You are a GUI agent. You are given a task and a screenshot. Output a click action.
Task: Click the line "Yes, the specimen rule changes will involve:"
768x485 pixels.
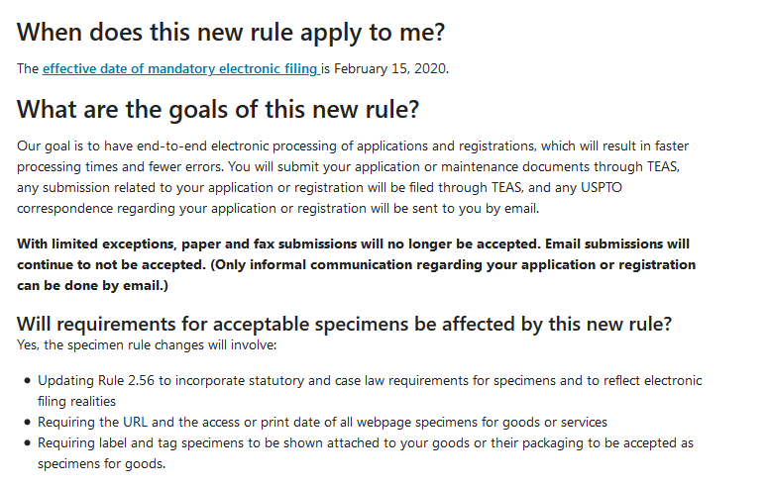click(x=149, y=344)
